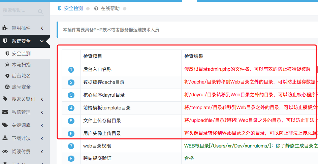Click the eye icon beside 阅读付费
This screenshot has height=164, width=318.
click(x=5, y=152)
